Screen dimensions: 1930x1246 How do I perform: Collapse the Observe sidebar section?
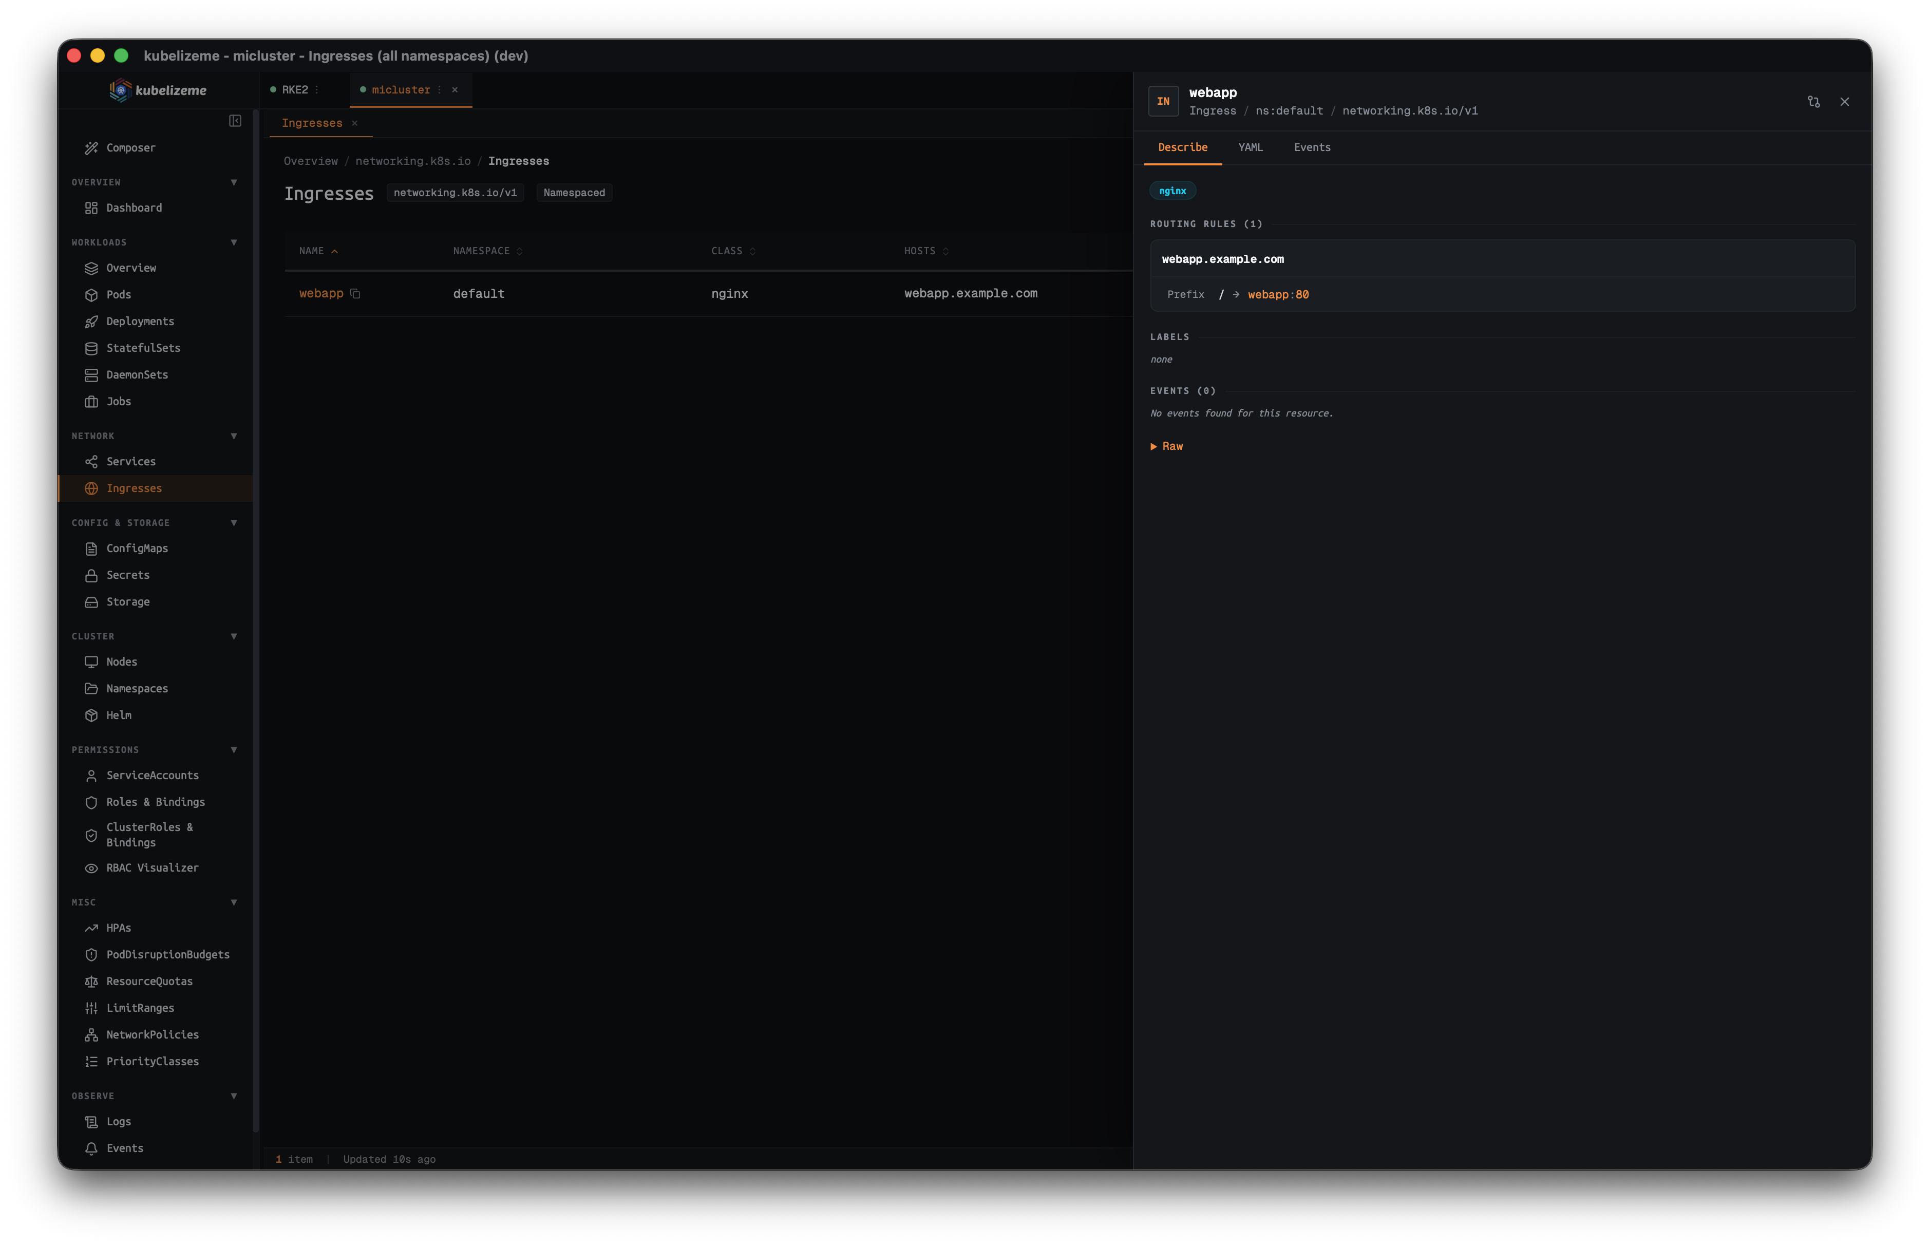(x=234, y=1097)
